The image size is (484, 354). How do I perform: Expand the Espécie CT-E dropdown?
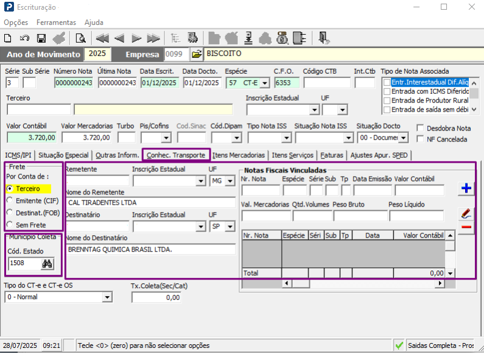(x=264, y=83)
